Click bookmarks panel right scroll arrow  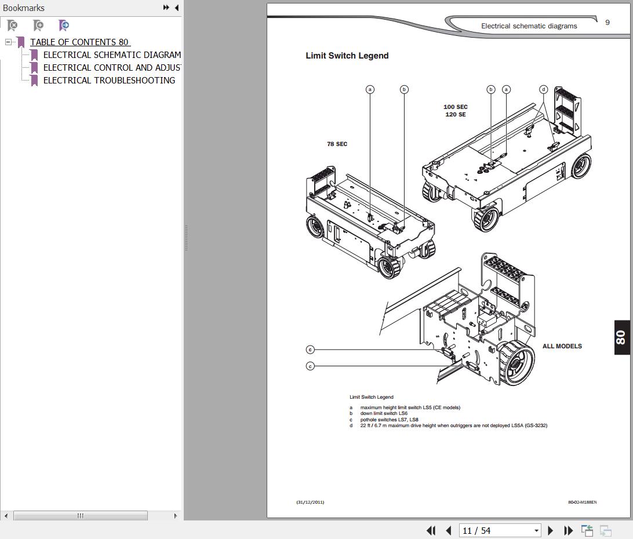[175, 516]
